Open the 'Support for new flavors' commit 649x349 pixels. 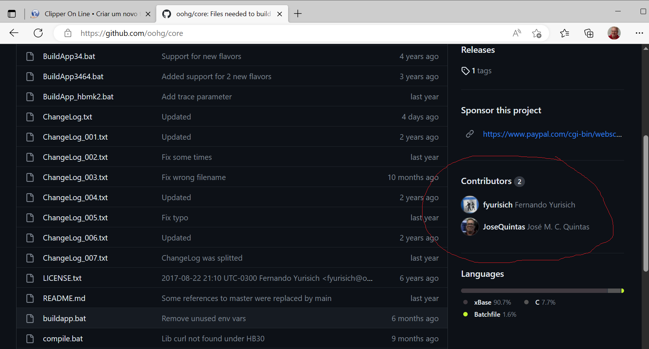(202, 56)
